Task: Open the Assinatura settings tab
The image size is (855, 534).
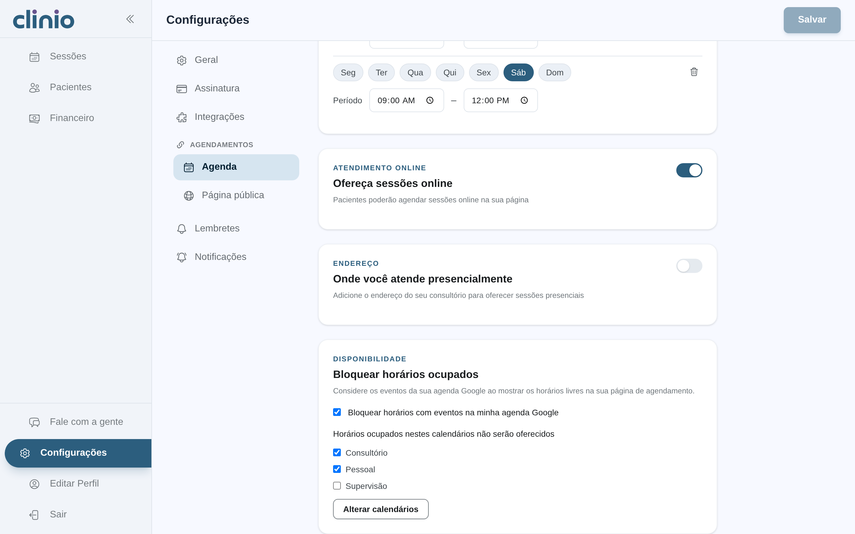Action: [x=236, y=89]
